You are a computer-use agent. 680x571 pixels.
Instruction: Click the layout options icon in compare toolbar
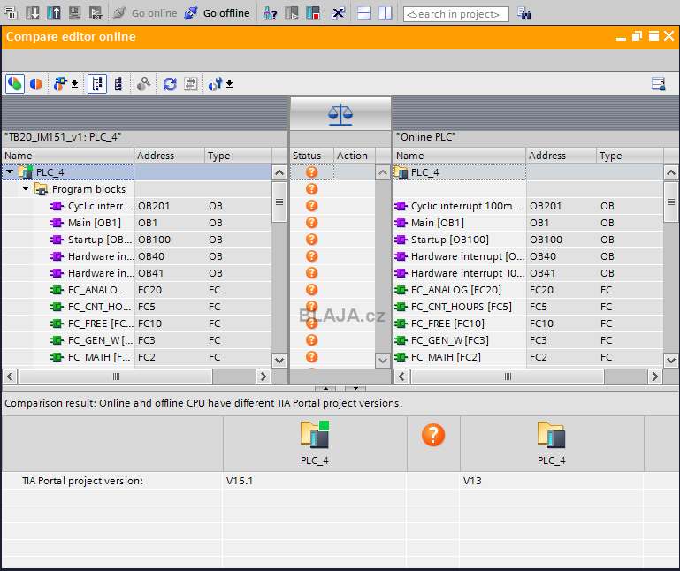(659, 84)
